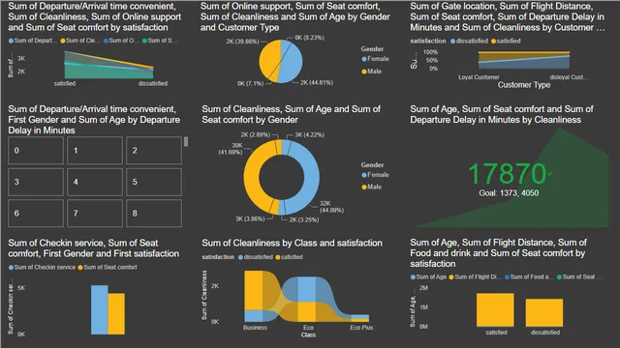The width and height of the screenshot is (620, 348).
Task: Click Sum of Age legend in bottom-right chart
Action: click(428, 277)
